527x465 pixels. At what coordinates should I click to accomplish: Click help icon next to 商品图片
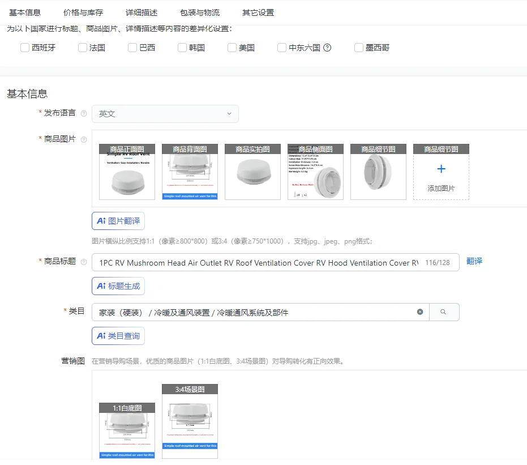pos(84,139)
